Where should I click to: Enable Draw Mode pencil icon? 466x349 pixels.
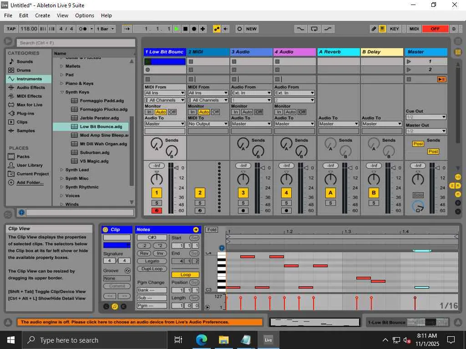pyautogui.click(x=374, y=29)
